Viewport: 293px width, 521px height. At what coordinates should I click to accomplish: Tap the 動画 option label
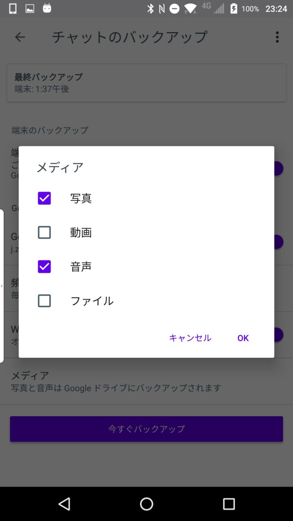81,232
